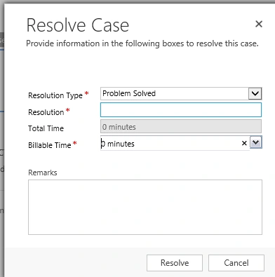Clear Billable Time value with small X
Screen dimensions: 275x277
(244, 143)
